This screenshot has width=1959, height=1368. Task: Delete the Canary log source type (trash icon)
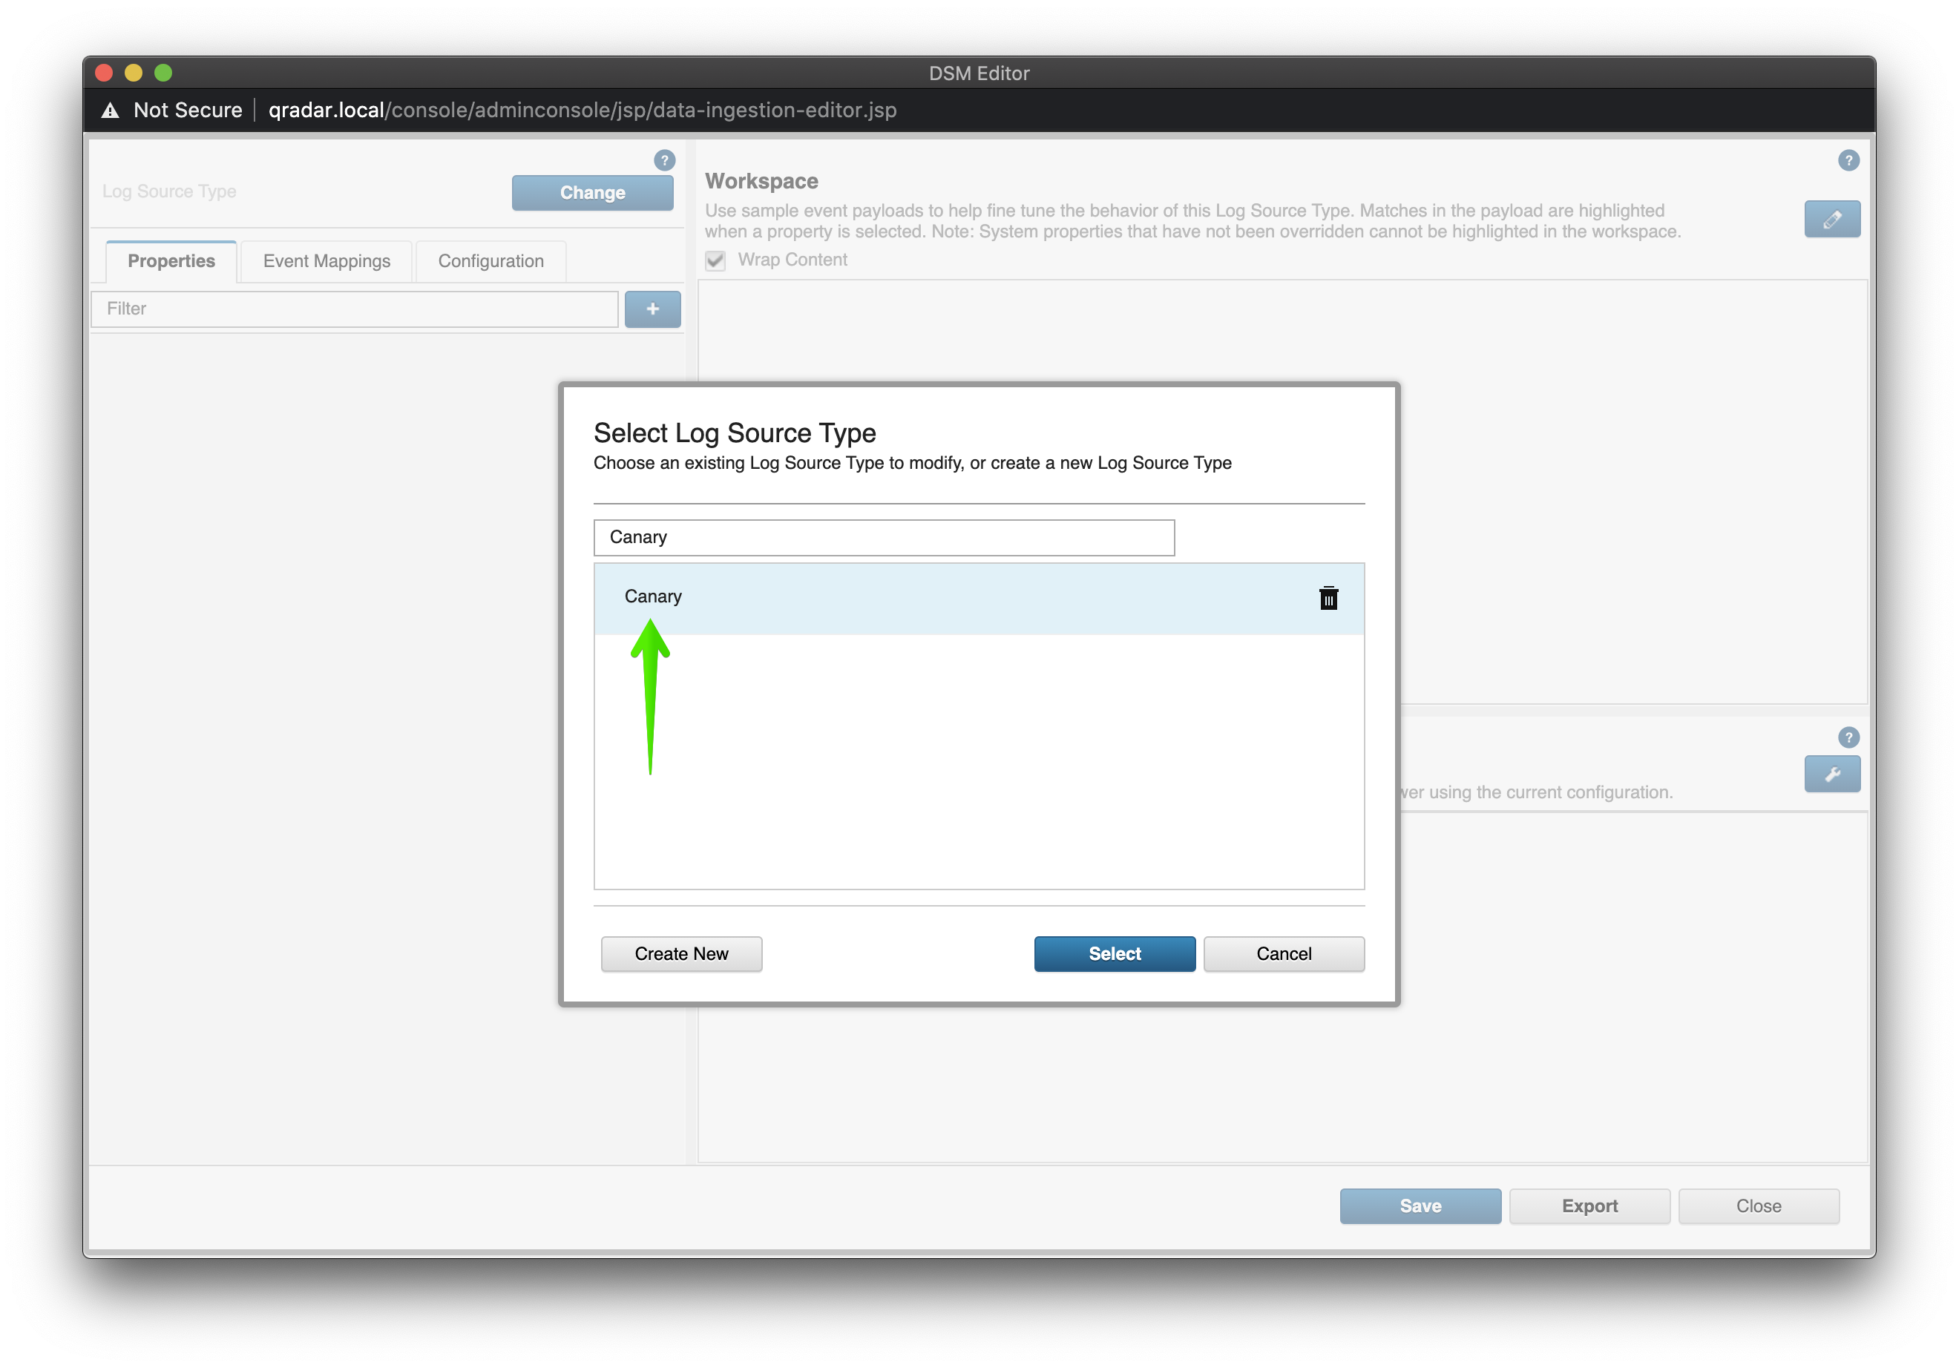pyautogui.click(x=1328, y=598)
